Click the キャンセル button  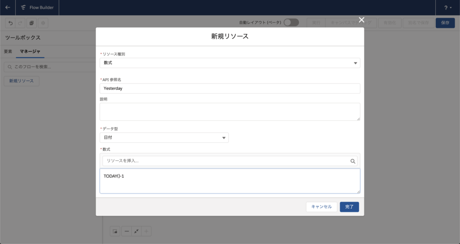point(322,207)
